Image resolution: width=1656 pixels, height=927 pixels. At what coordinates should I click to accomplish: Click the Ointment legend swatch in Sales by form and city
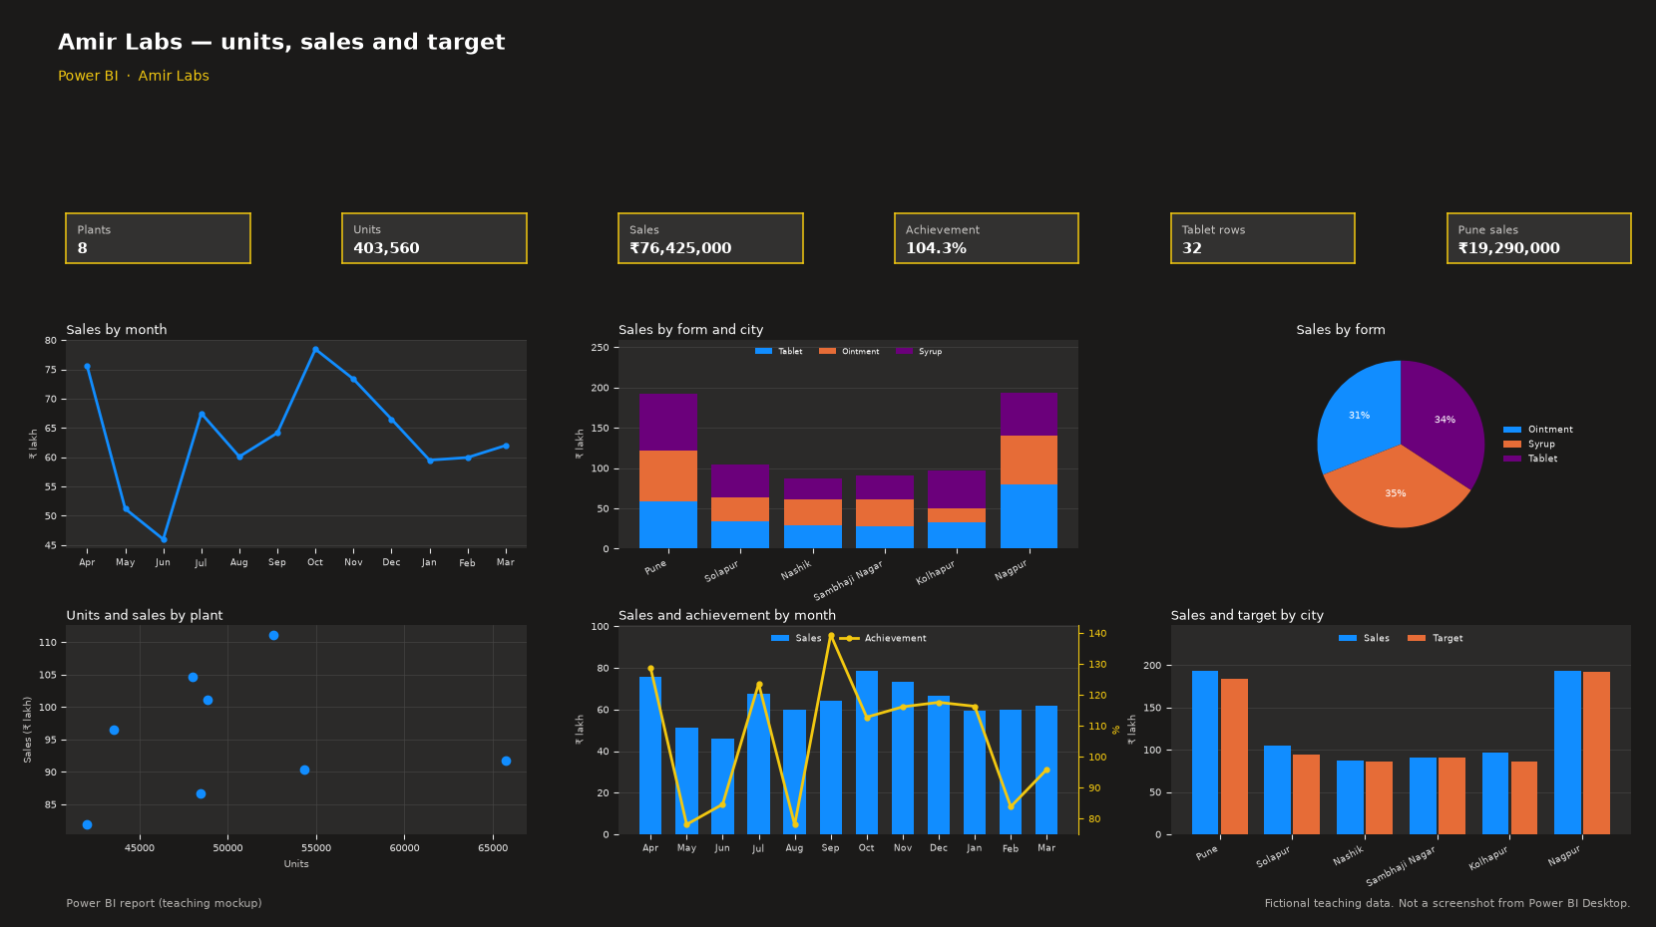pos(827,352)
